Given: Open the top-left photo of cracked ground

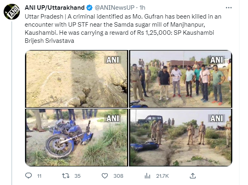Looking at the screenshot, I should click(77, 78).
